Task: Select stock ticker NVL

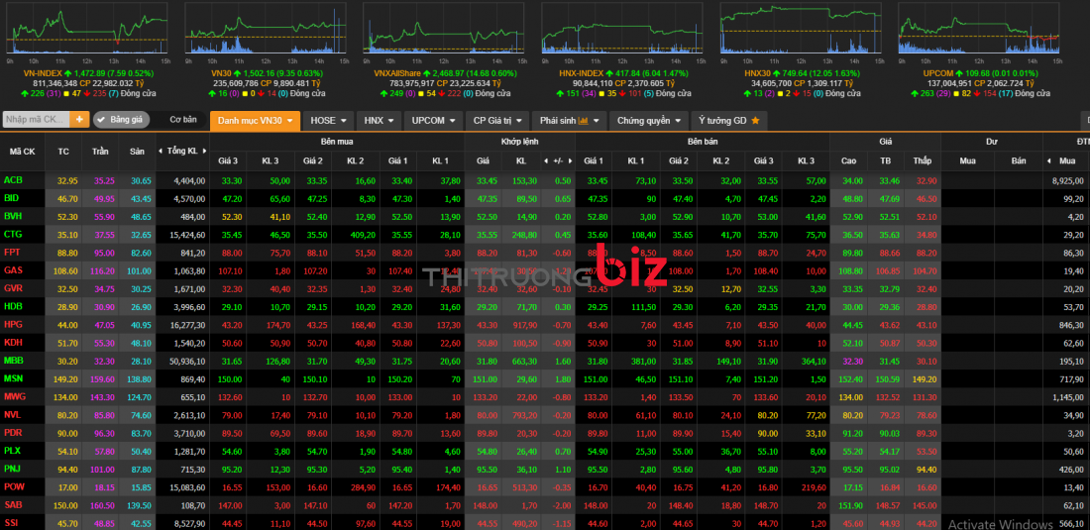Action: 13,415
